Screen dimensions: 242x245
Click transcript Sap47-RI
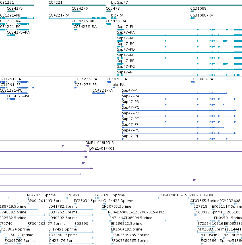(125, 27)
